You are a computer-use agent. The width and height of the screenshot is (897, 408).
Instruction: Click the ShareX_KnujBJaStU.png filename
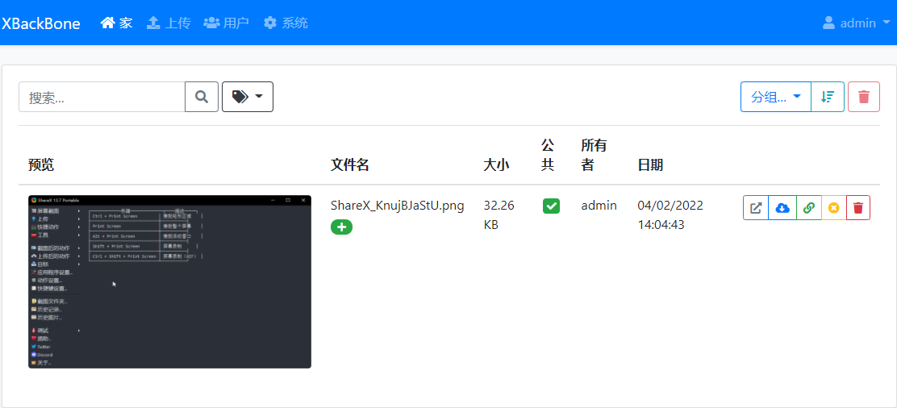click(x=397, y=206)
